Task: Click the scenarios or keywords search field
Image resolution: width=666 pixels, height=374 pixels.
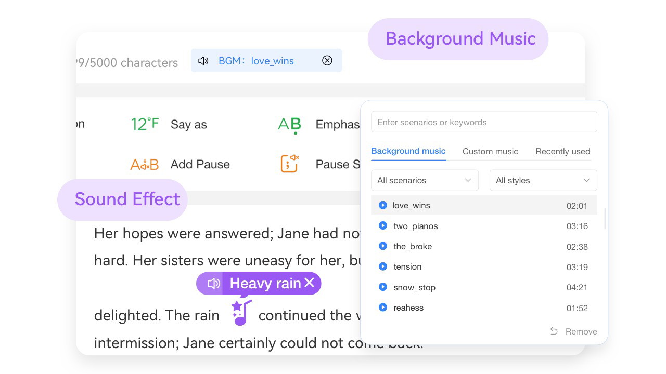Action: [x=483, y=122]
